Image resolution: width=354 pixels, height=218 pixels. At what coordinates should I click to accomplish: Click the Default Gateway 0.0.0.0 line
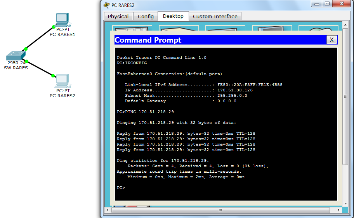[180, 101]
